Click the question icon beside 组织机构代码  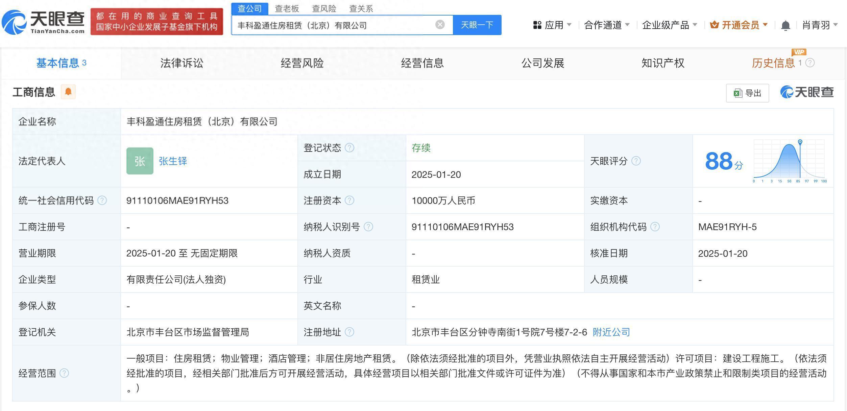[x=655, y=227]
